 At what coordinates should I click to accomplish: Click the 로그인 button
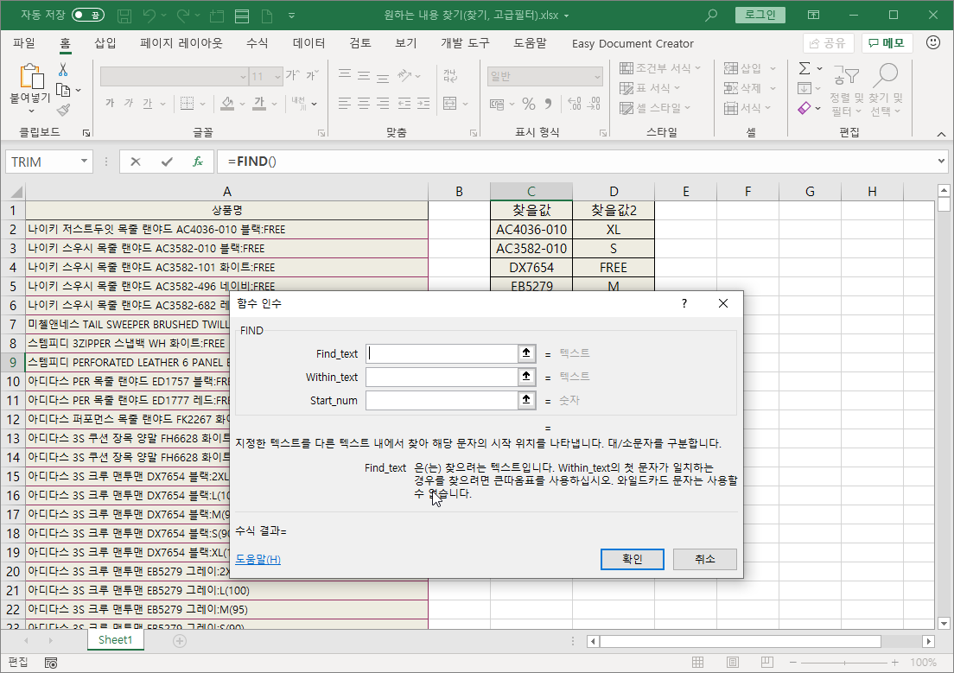click(x=760, y=15)
